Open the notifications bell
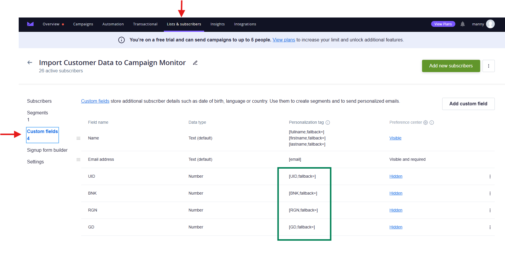 click(x=463, y=24)
